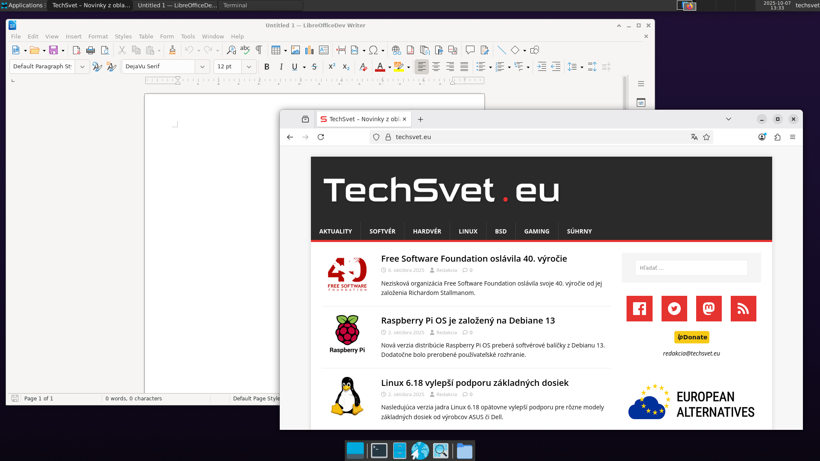Click the Insert Comment icon
Viewport: 820px width, 461px height.
tap(470, 50)
